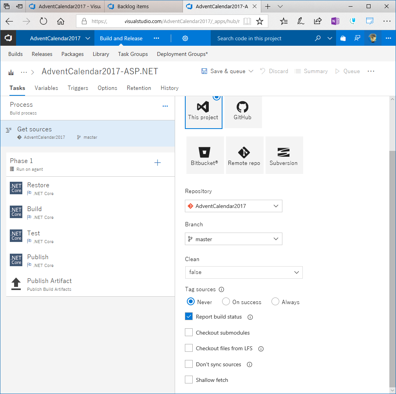Open more hubs ellipsis beside Build and Release
Viewport: 396px width, 394px height.
pyautogui.click(x=156, y=38)
